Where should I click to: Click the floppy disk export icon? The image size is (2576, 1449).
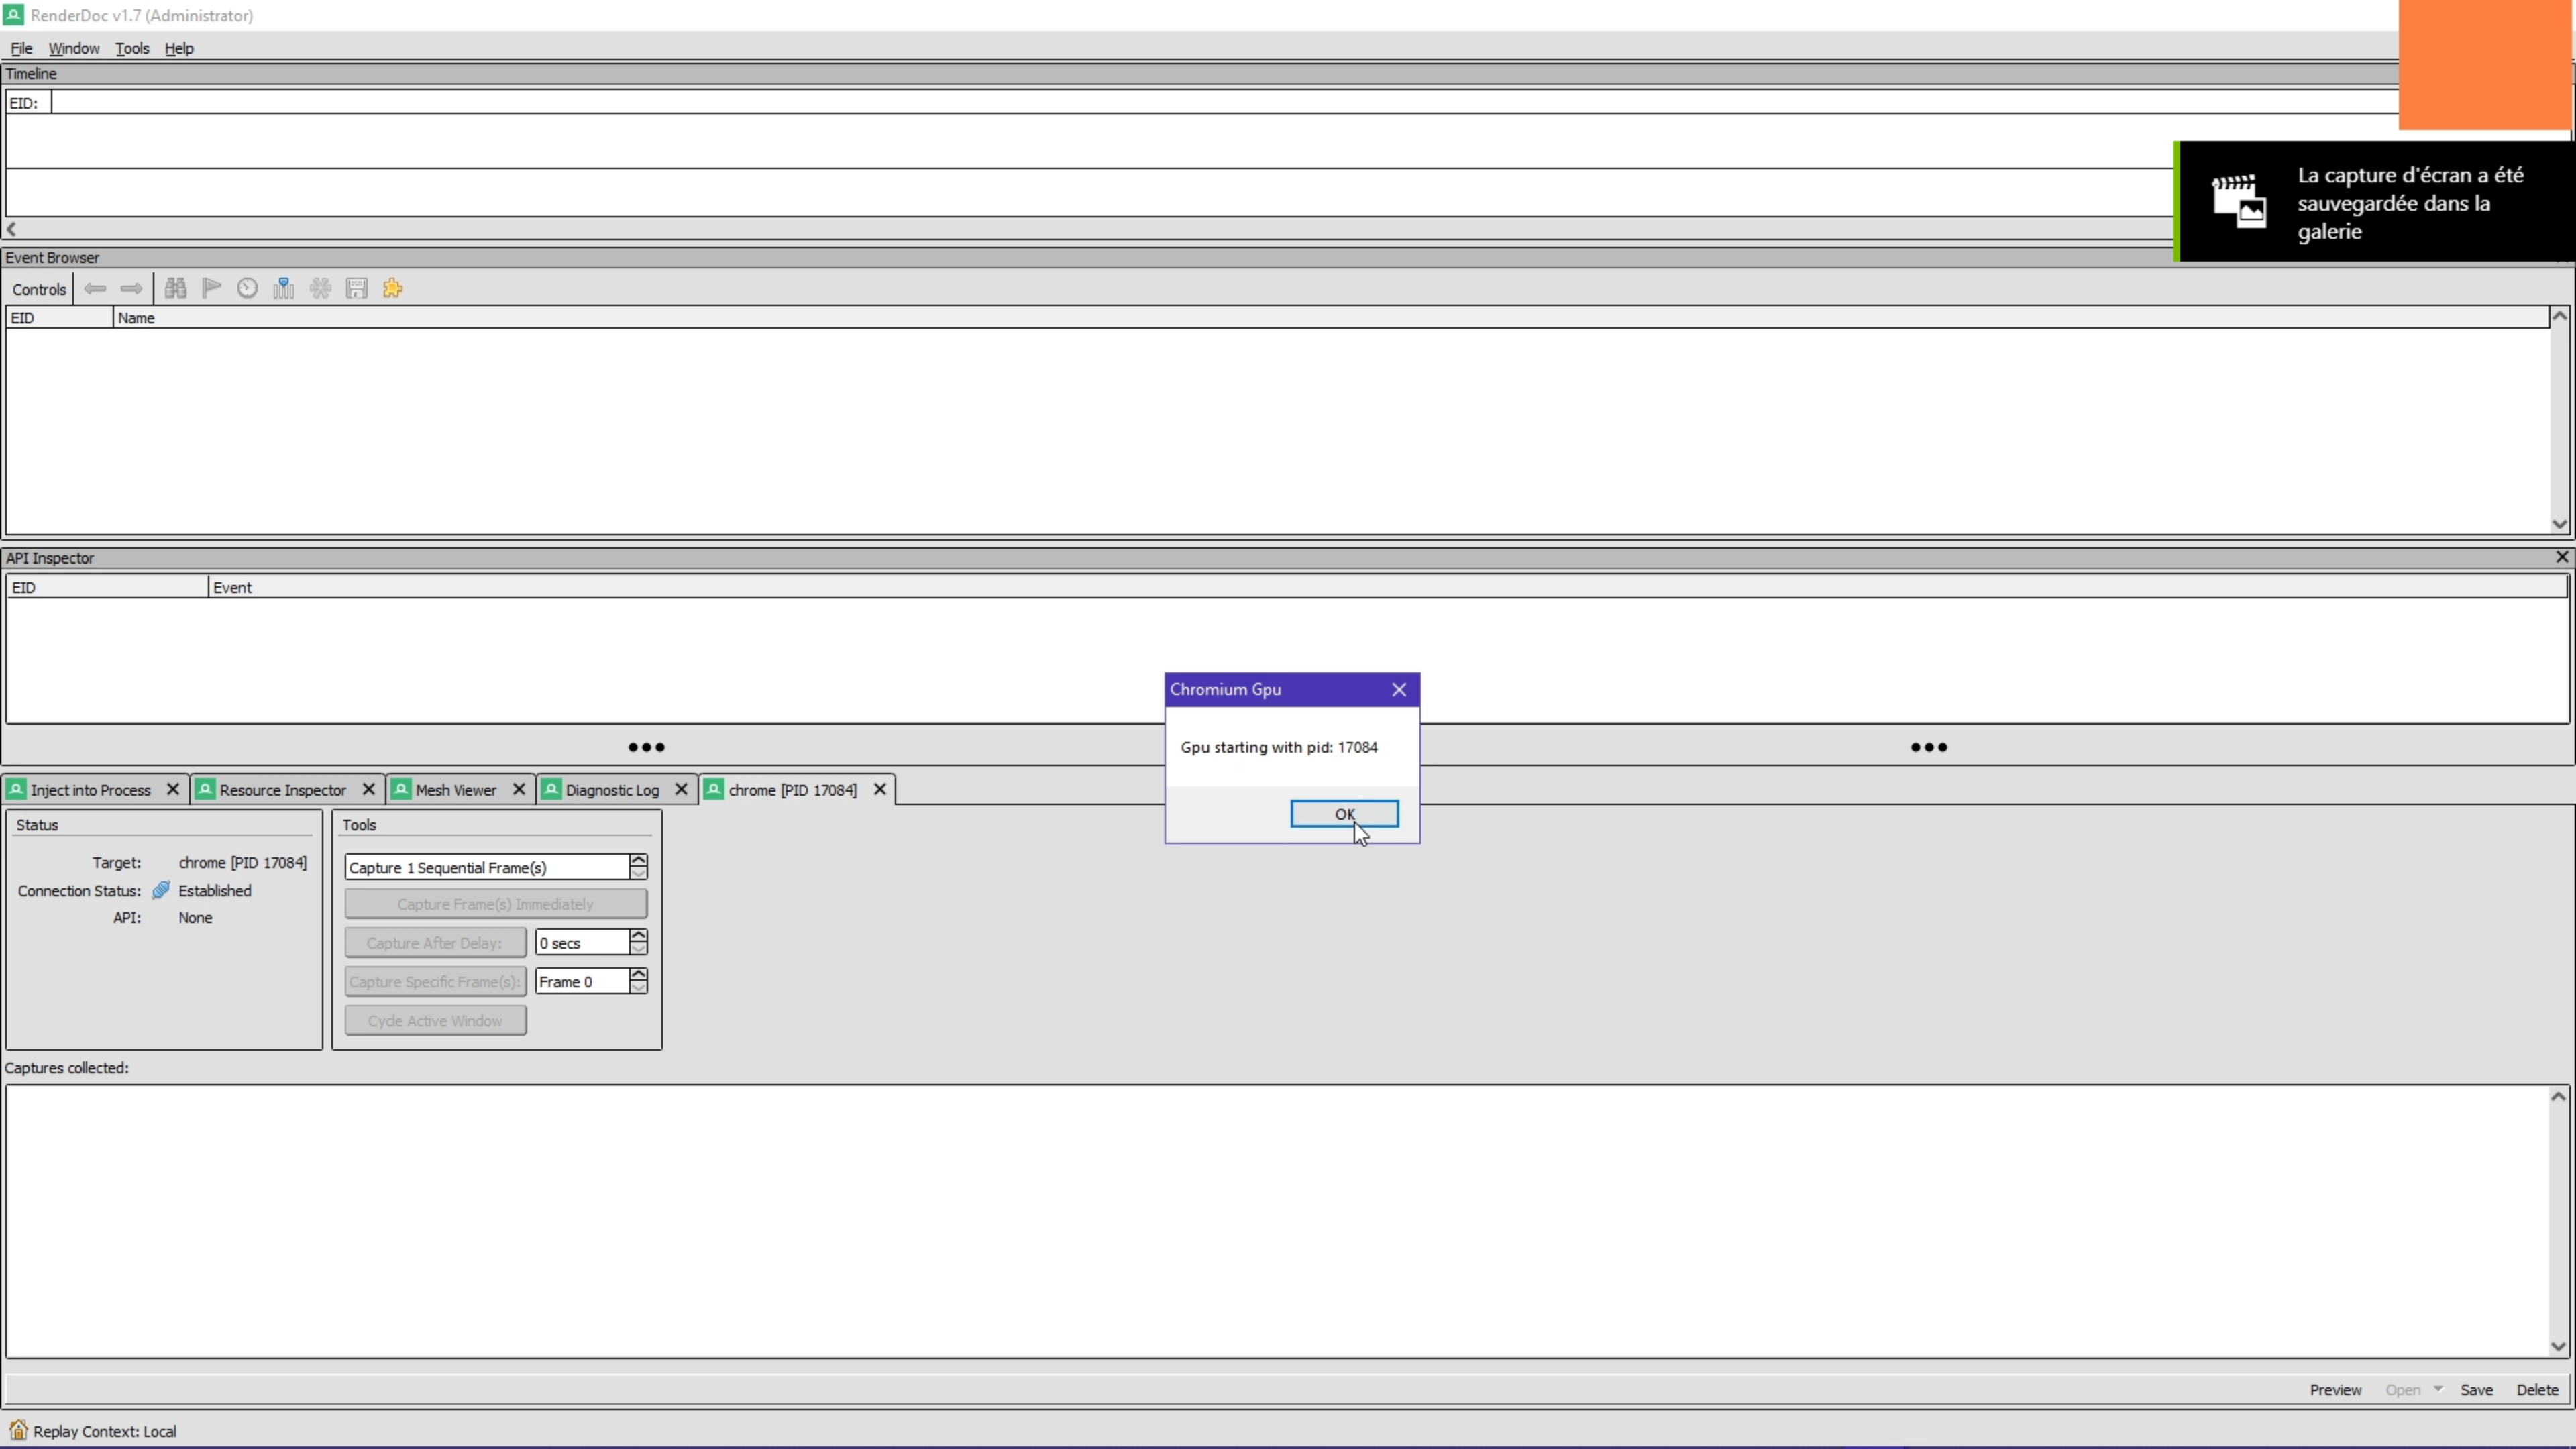coord(357,289)
